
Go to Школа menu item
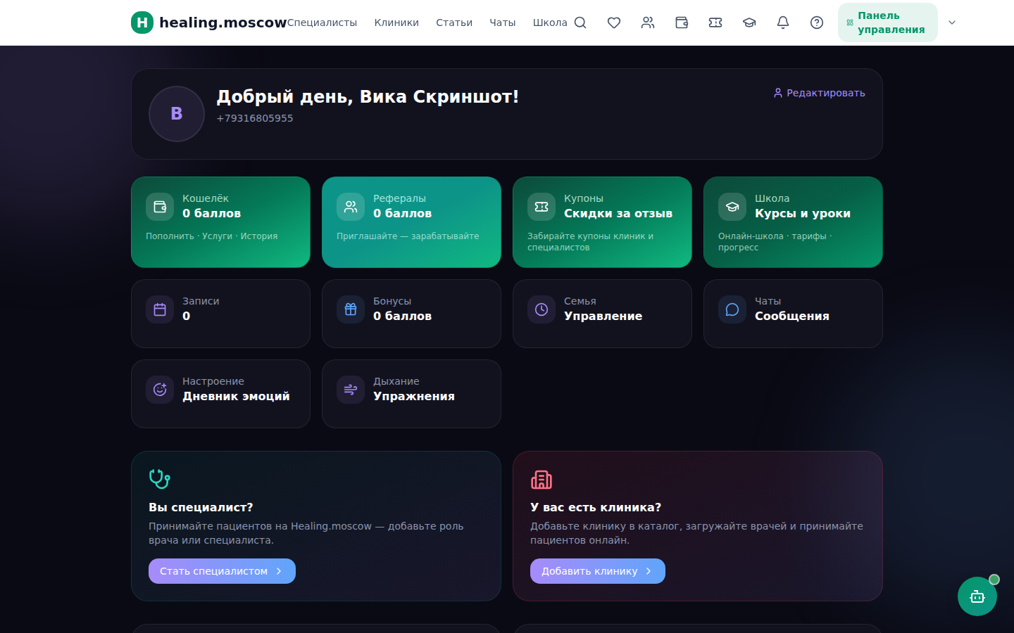pyautogui.click(x=550, y=23)
